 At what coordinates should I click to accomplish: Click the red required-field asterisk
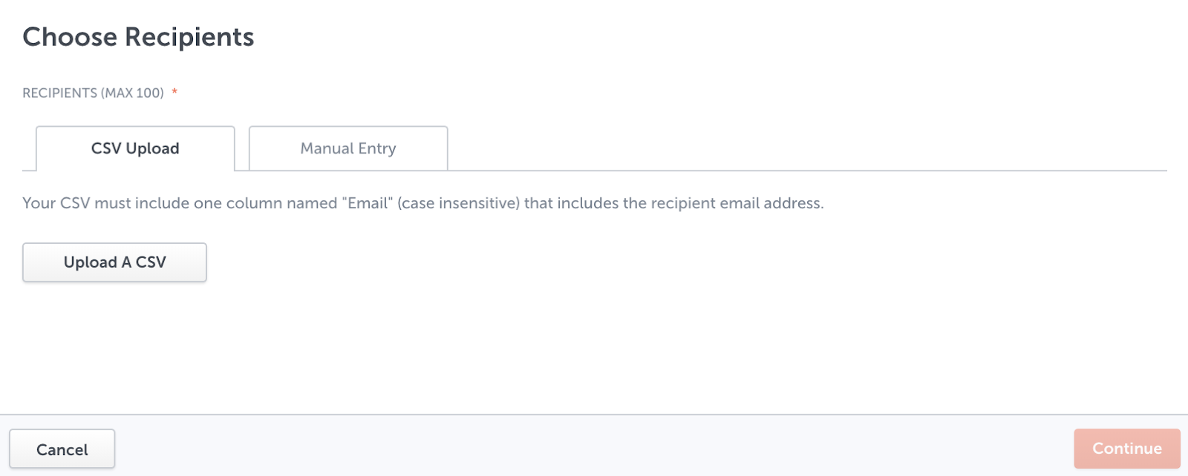click(174, 92)
